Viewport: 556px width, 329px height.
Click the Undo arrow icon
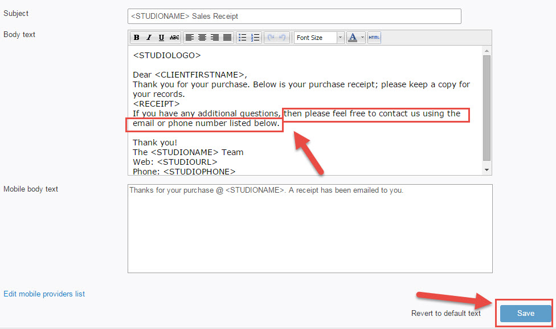click(272, 38)
